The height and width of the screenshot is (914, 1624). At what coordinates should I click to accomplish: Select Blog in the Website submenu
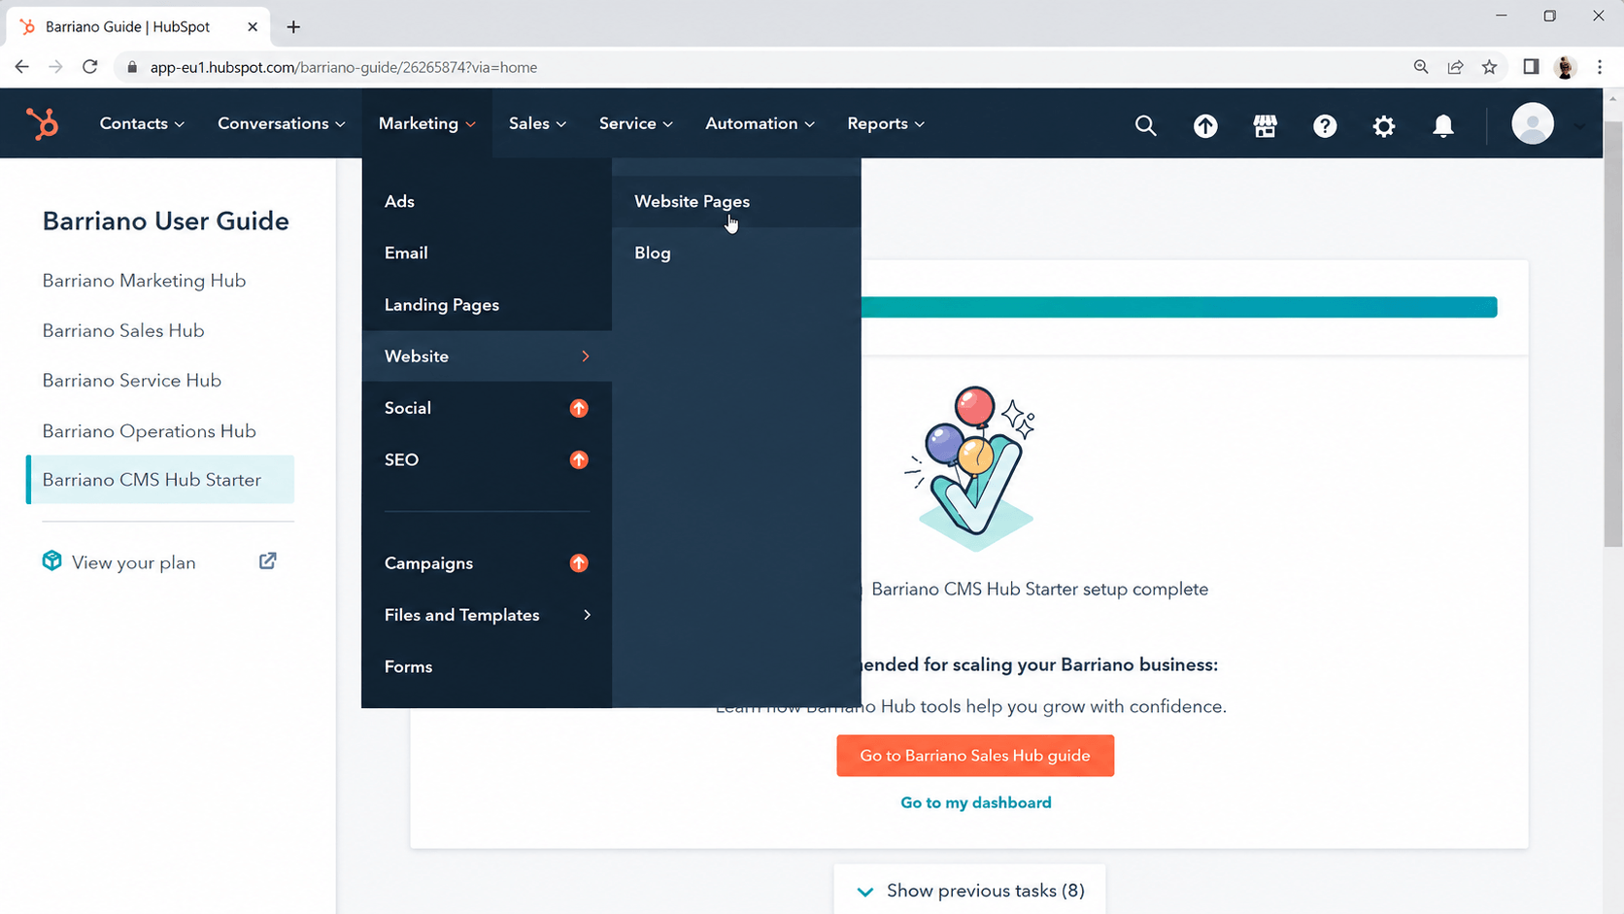point(653,253)
